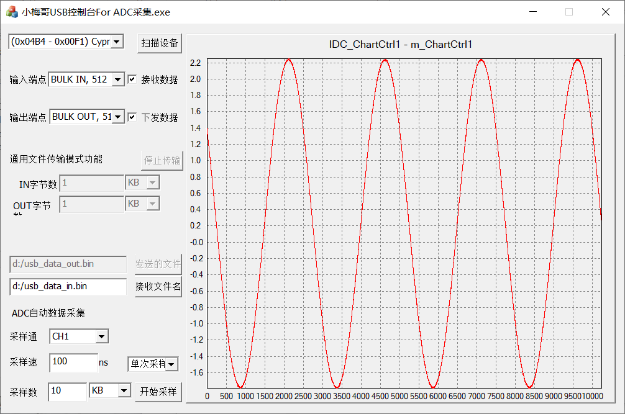This screenshot has height=414, width=625.
Task: Click the 扫描设备 button
Action: pos(160,43)
